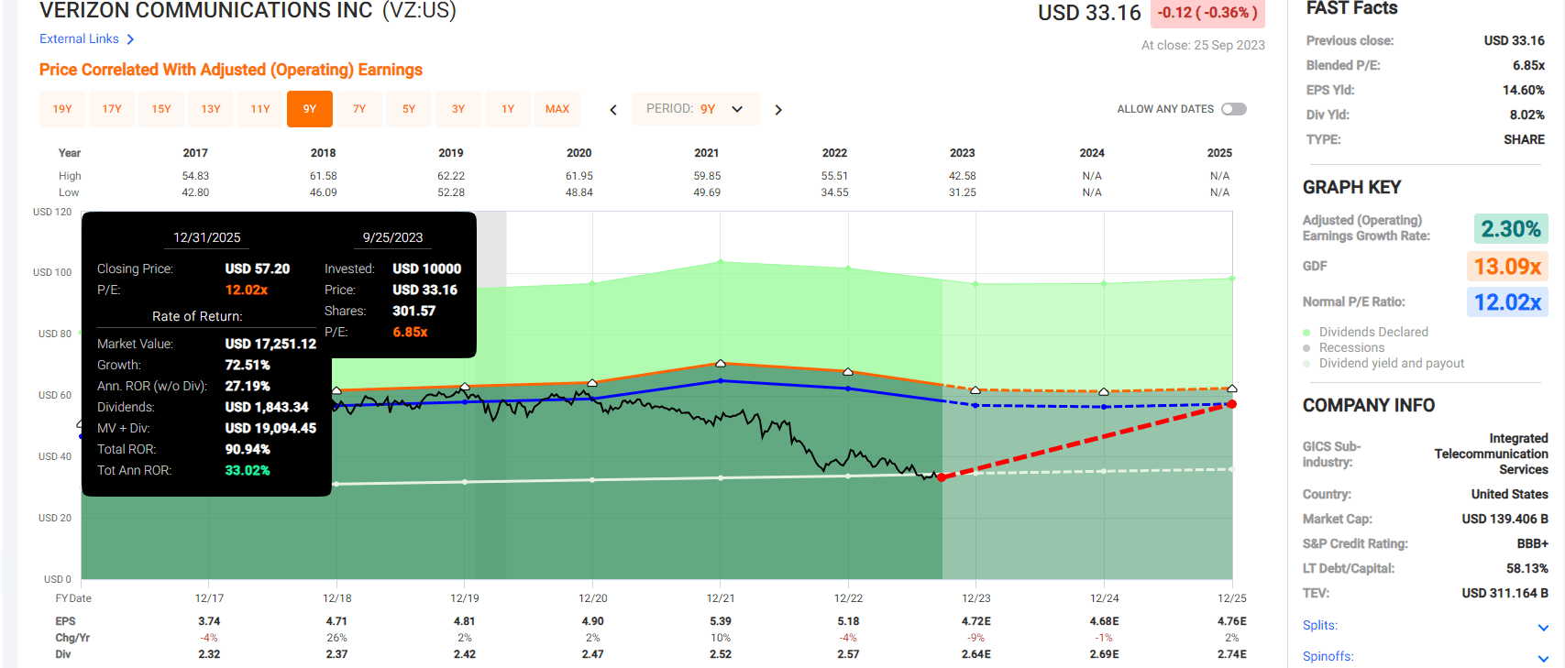Select the 17Y period tab
Image resolution: width=1565 pixels, height=668 pixels.
tap(112, 109)
